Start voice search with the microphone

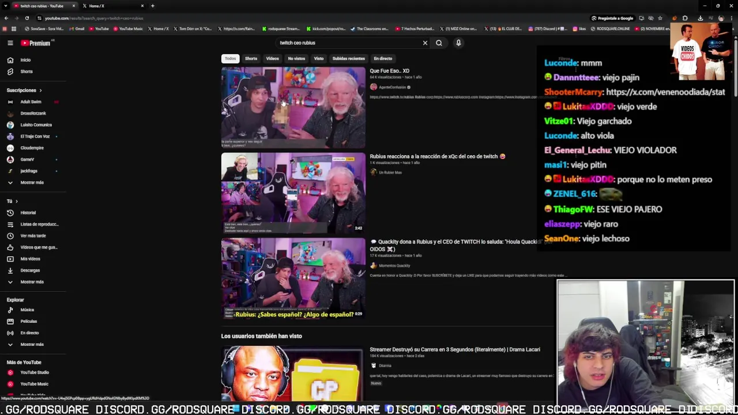[x=458, y=43]
